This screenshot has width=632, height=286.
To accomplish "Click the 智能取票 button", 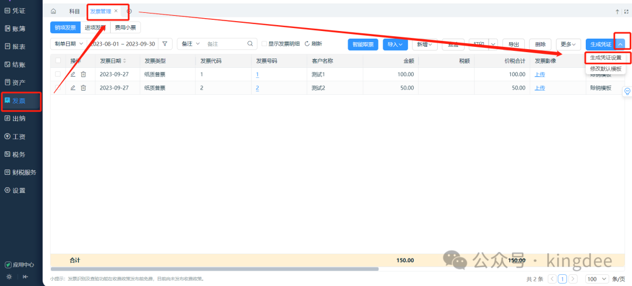I will [363, 44].
